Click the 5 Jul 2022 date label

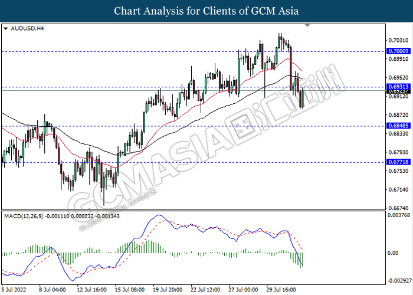(14, 290)
